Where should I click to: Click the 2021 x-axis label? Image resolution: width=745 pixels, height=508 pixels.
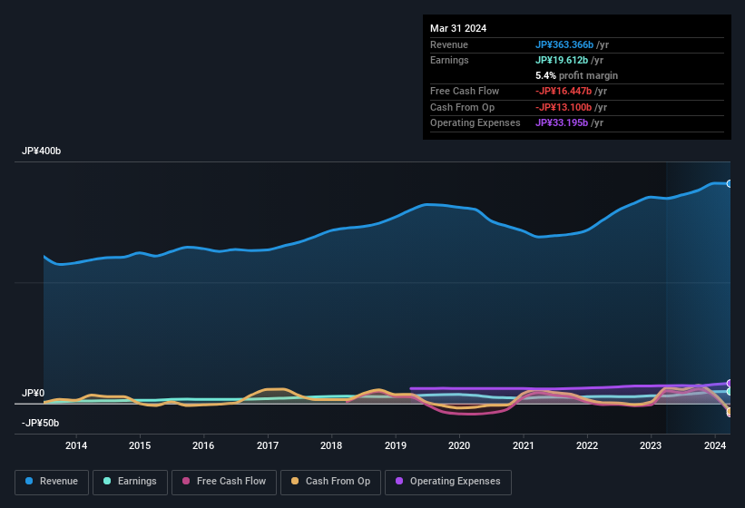[x=523, y=445]
